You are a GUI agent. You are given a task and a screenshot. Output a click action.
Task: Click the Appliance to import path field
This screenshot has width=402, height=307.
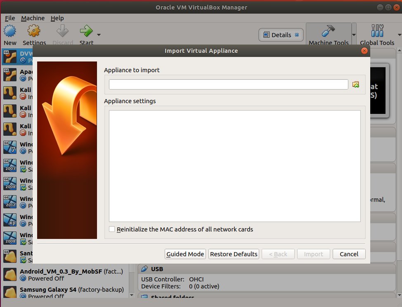point(228,85)
